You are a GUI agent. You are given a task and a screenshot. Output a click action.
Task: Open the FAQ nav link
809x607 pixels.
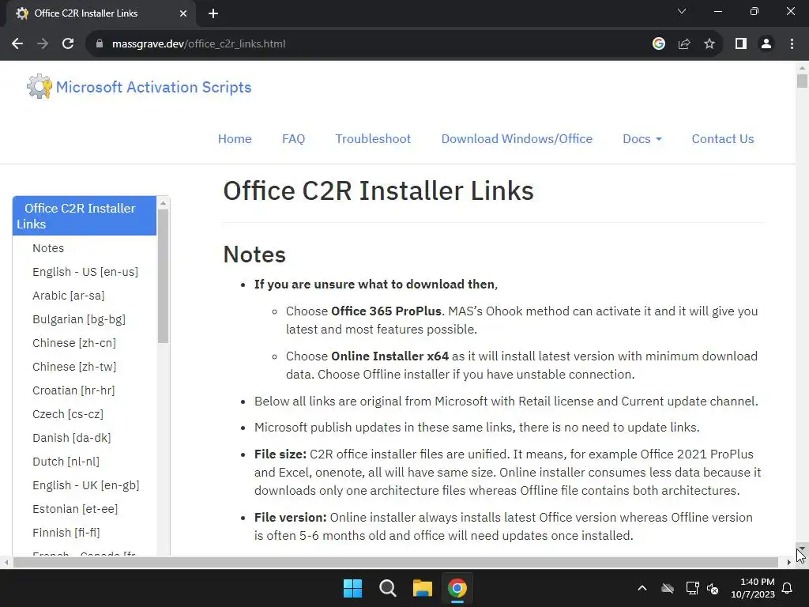[x=294, y=139]
